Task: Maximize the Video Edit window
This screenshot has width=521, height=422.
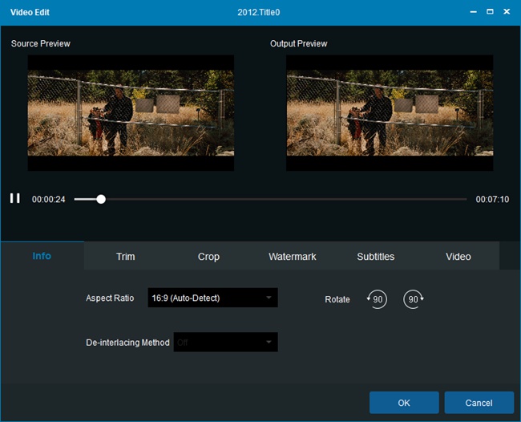Action: [490, 12]
